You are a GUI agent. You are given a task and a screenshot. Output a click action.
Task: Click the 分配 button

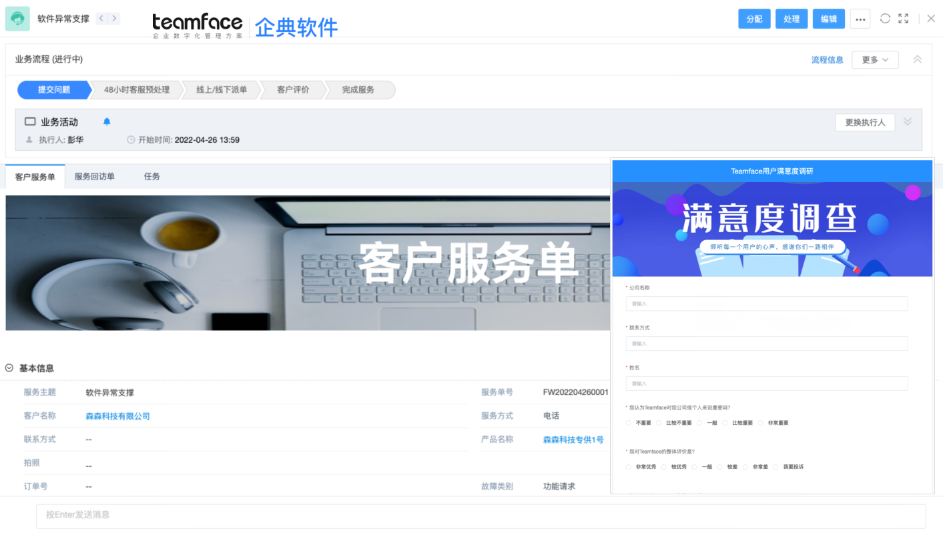[x=754, y=19]
